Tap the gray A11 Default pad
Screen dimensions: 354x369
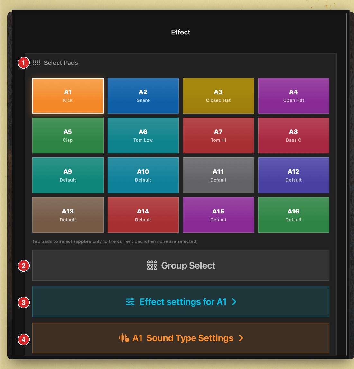(218, 175)
